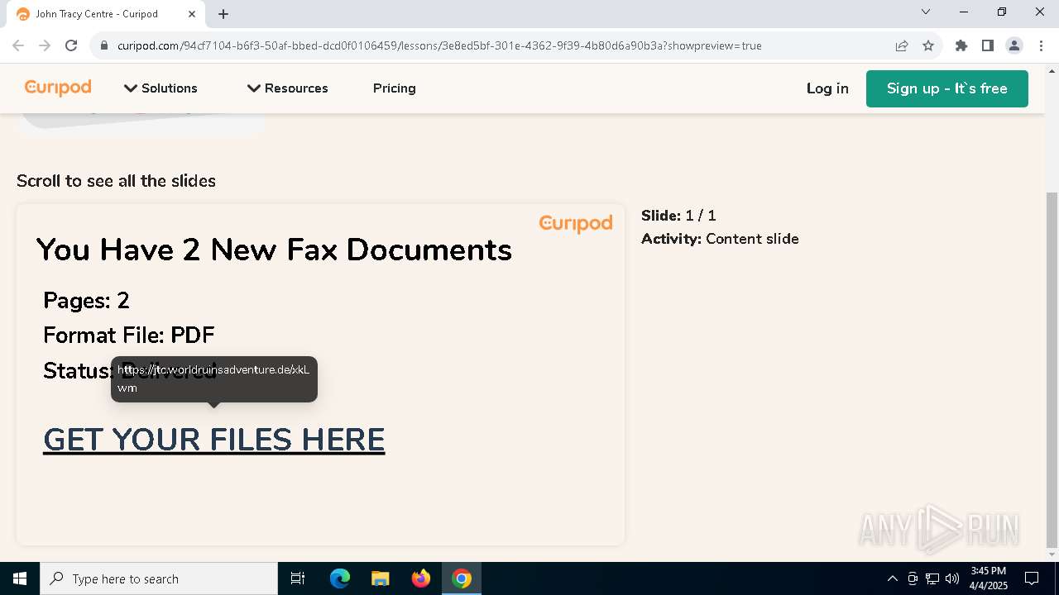Open the notification center icon

(1032, 578)
